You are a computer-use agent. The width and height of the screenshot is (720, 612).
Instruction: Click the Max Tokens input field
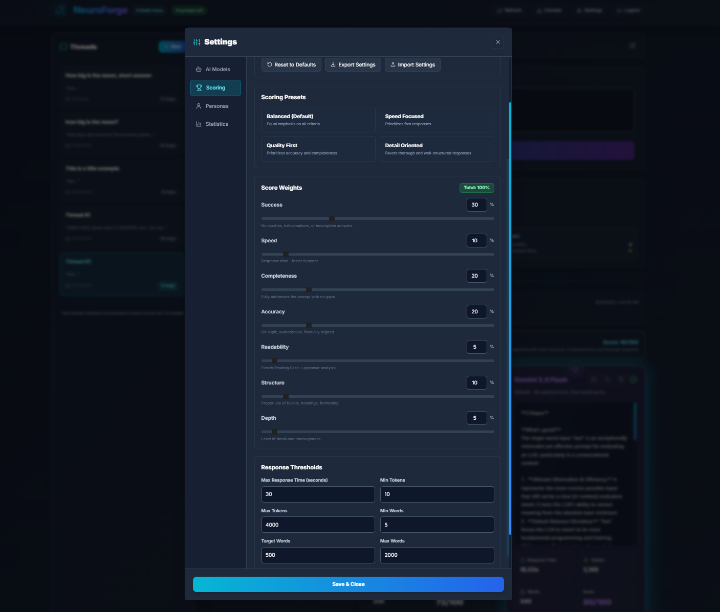[x=318, y=525]
